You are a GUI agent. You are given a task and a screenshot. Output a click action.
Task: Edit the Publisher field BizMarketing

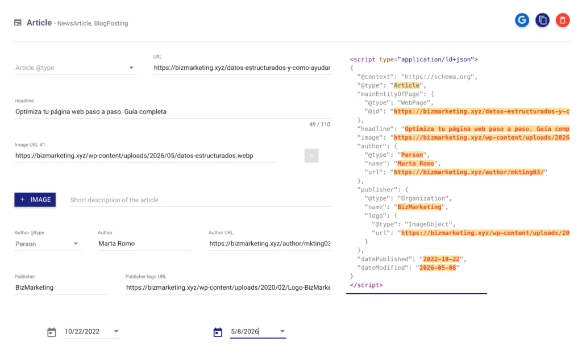click(x=61, y=288)
